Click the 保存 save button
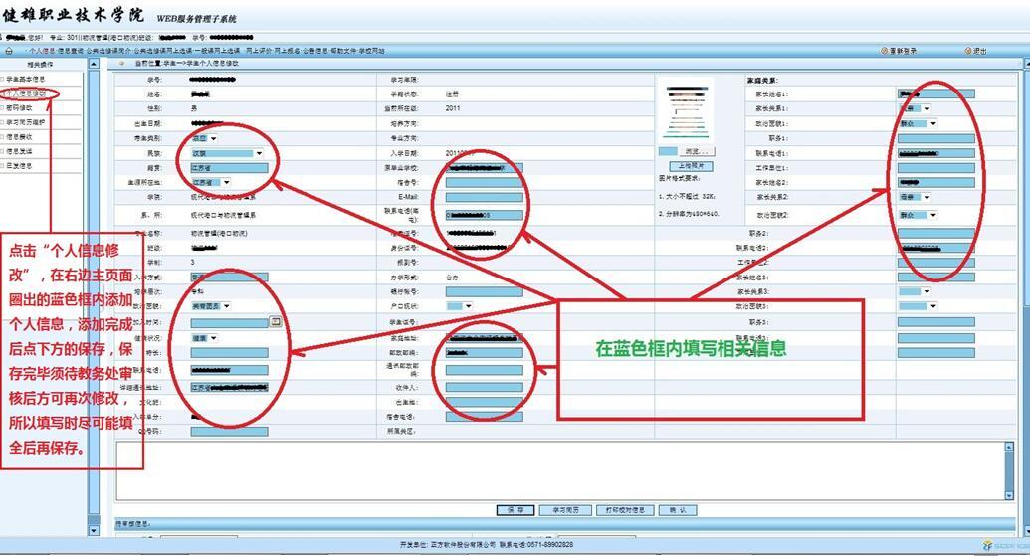The height and width of the screenshot is (556, 1030). (x=515, y=510)
